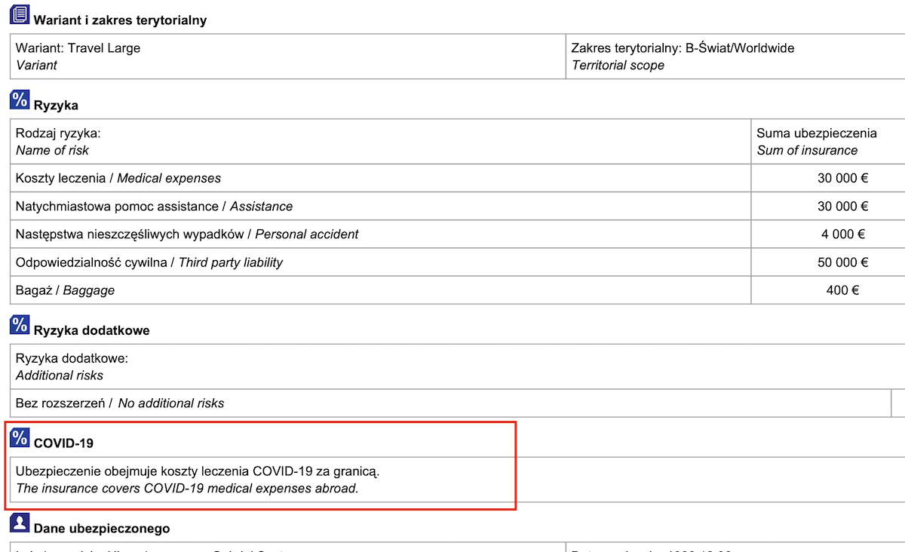The image size is (905, 552).
Task: Click the Third party liability row label
Action: click(x=149, y=262)
